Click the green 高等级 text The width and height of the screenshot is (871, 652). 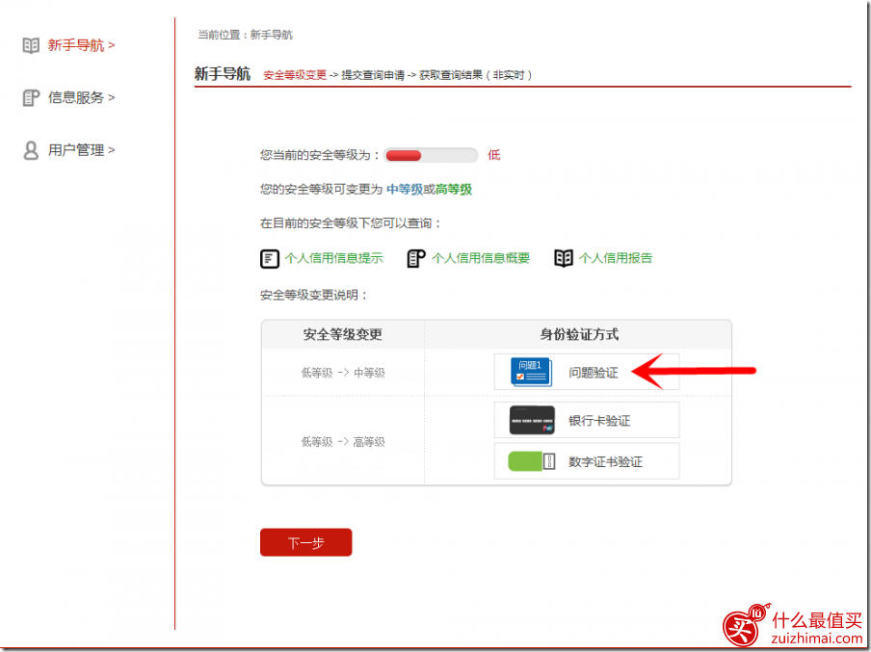coord(454,190)
